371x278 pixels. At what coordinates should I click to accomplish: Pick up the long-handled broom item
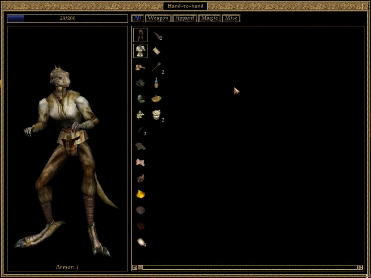[156, 67]
